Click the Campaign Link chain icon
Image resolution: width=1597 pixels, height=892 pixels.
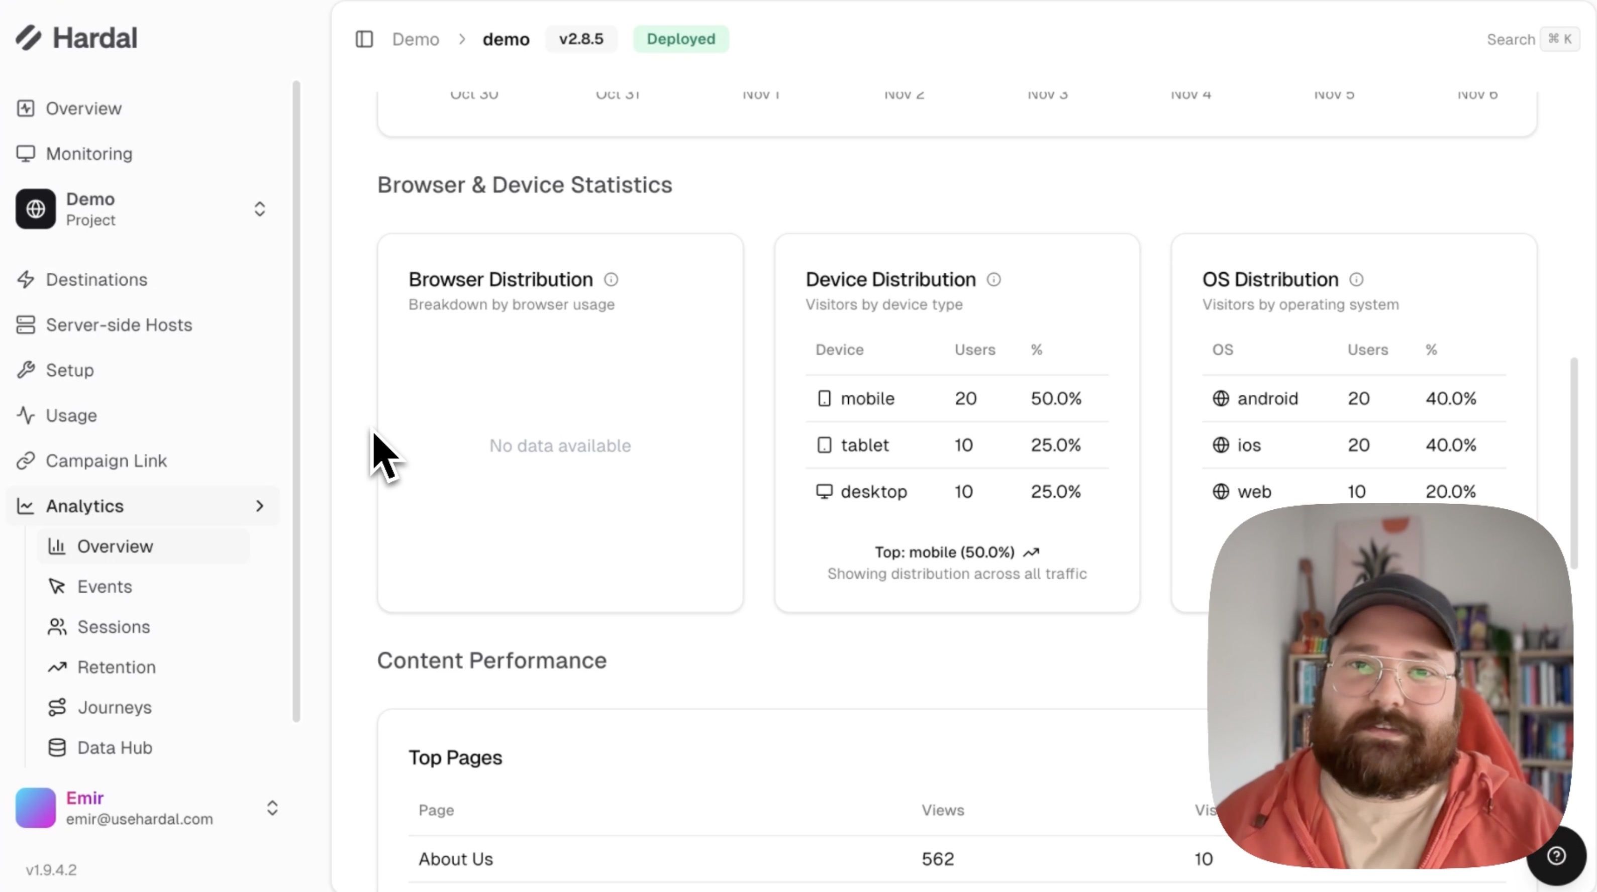(26, 461)
